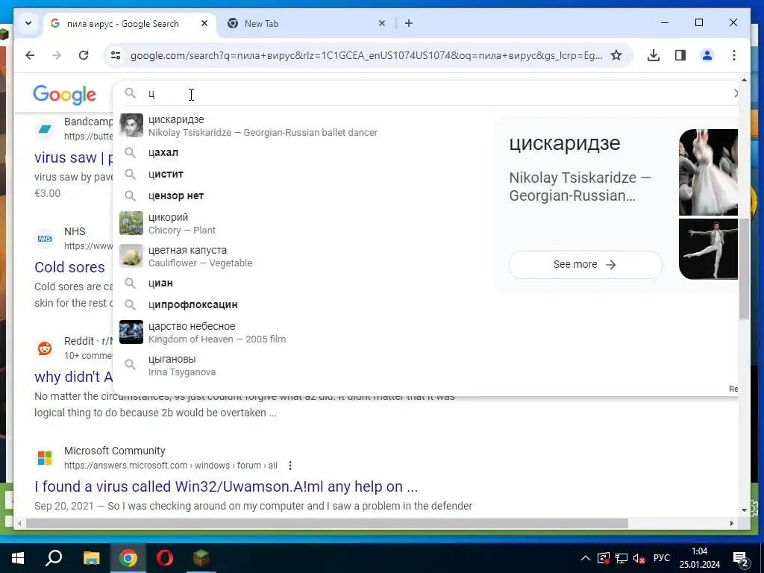This screenshot has width=764, height=573.
Task: Open the tab search dropdown arrow
Action: pyautogui.click(x=28, y=23)
